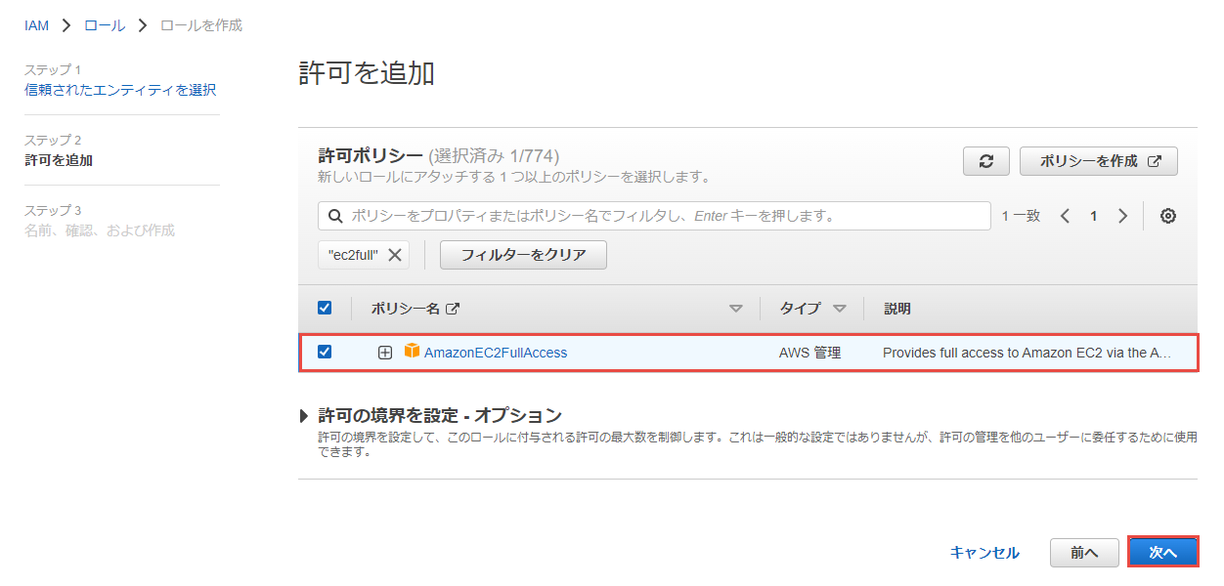Screen dimensions: 1224x586
Task: Open sort dropdown on タイプ column
Action: pyautogui.click(x=839, y=309)
